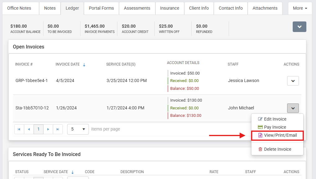Sort by SERVICE DATE arrow in Services table

pyautogui.click(x=72, y=172)
